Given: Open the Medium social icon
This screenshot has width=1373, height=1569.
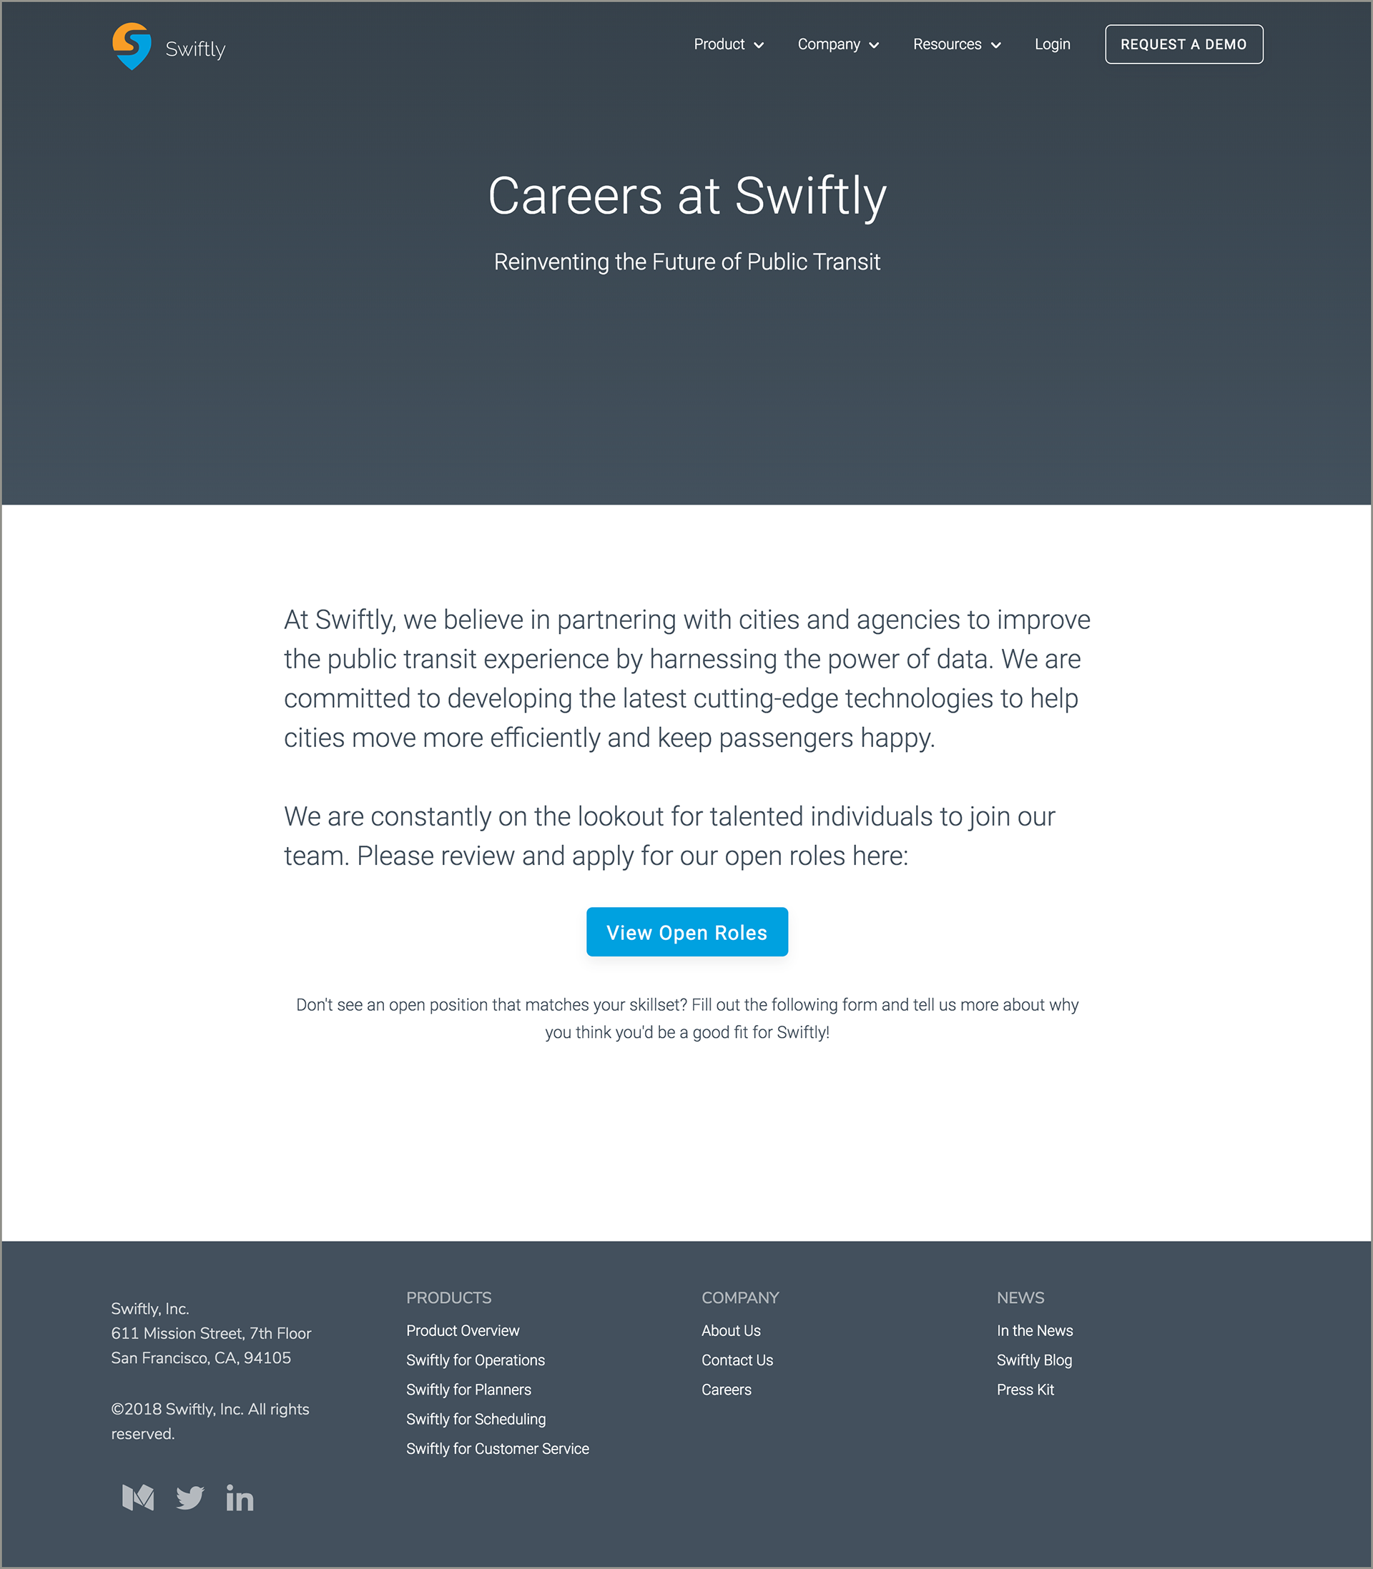Looking at the screenshot, I should point(139,1498).
